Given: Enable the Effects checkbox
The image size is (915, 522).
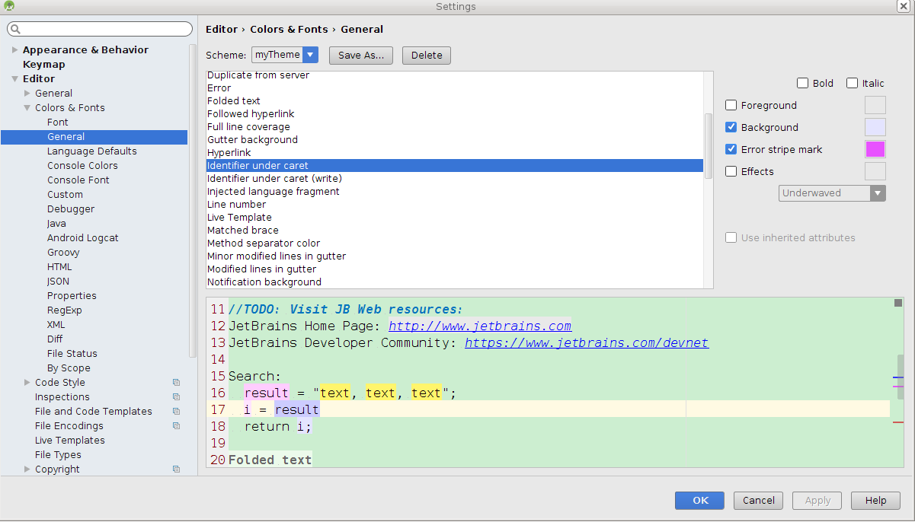Looking at the screenshot, I should tap(731, 171).
